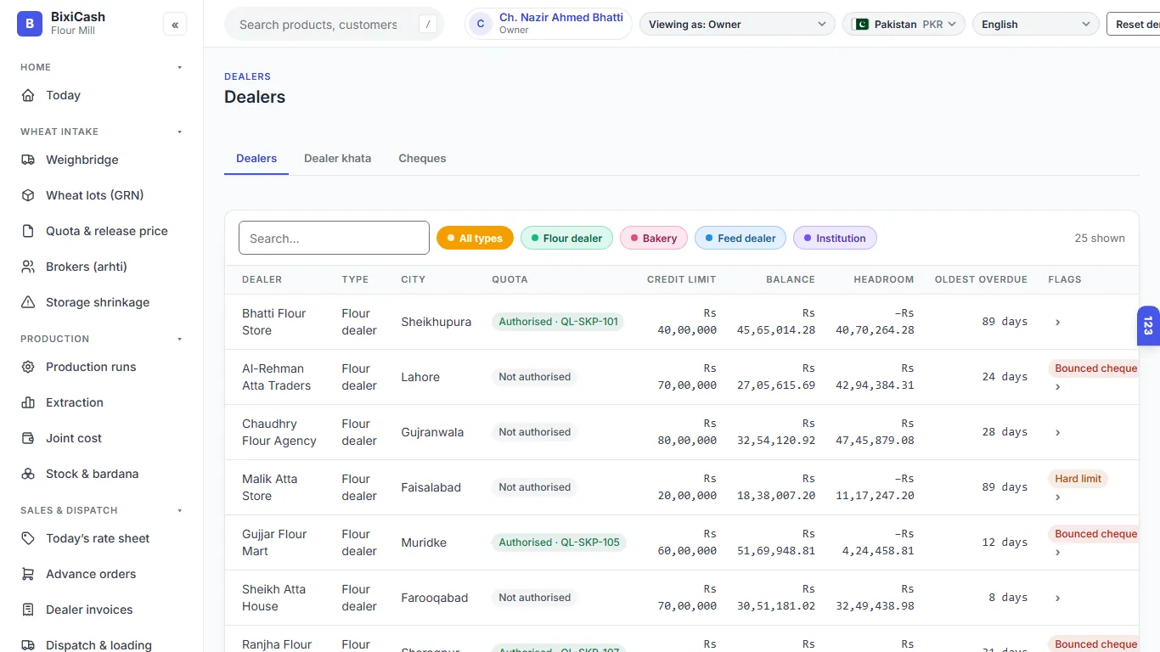This screenshot has width=1160, height=652.
Task: Click the Hard limit flag badge
Action: tap(1078, 479)
